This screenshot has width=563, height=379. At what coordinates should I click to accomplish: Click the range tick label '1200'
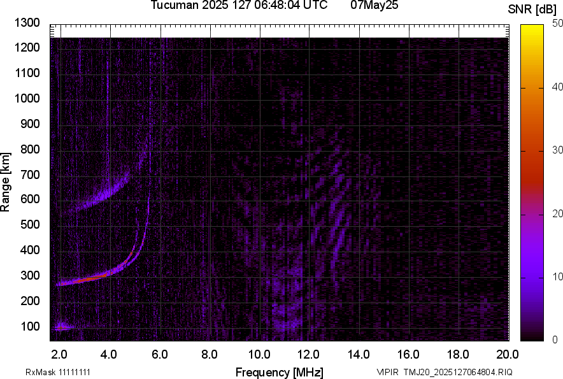[27, 47]
